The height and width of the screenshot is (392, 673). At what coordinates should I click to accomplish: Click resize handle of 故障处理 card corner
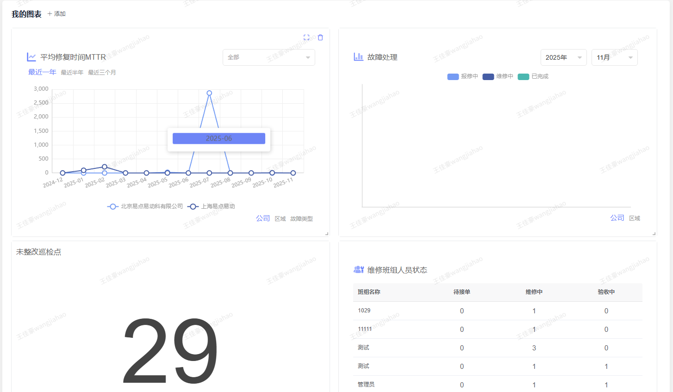click(654, 234)
